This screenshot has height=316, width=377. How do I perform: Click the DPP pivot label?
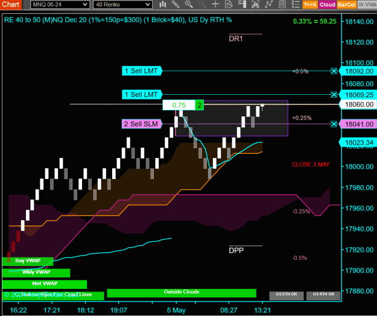[x=236, y=251]
